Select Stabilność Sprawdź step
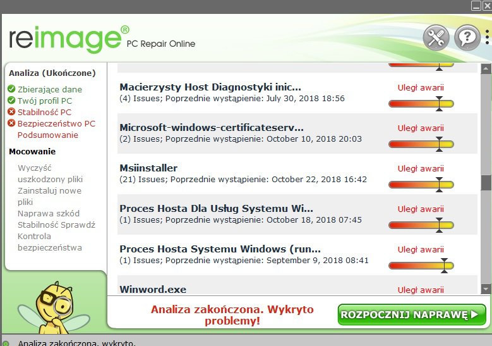Viewport: 492px width, 346px height. 56,225
